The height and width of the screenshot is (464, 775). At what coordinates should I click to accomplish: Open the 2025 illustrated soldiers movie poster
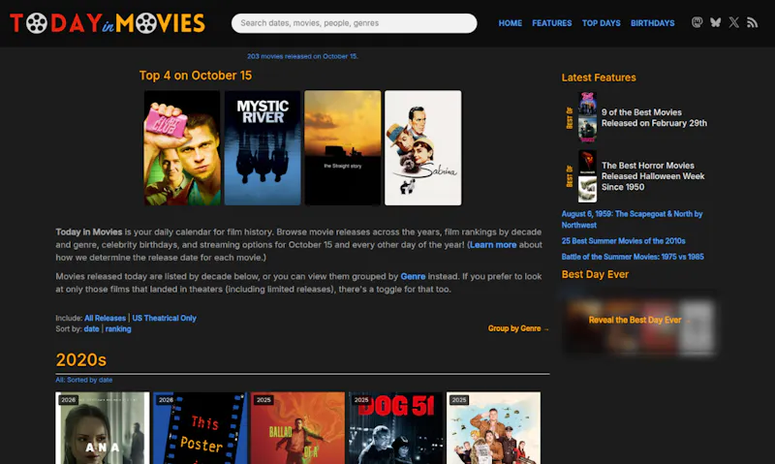point(493,428)
